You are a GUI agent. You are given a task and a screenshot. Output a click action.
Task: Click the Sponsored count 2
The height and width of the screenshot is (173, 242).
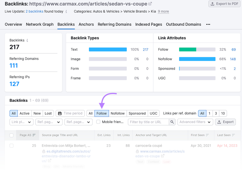point(235,69)
